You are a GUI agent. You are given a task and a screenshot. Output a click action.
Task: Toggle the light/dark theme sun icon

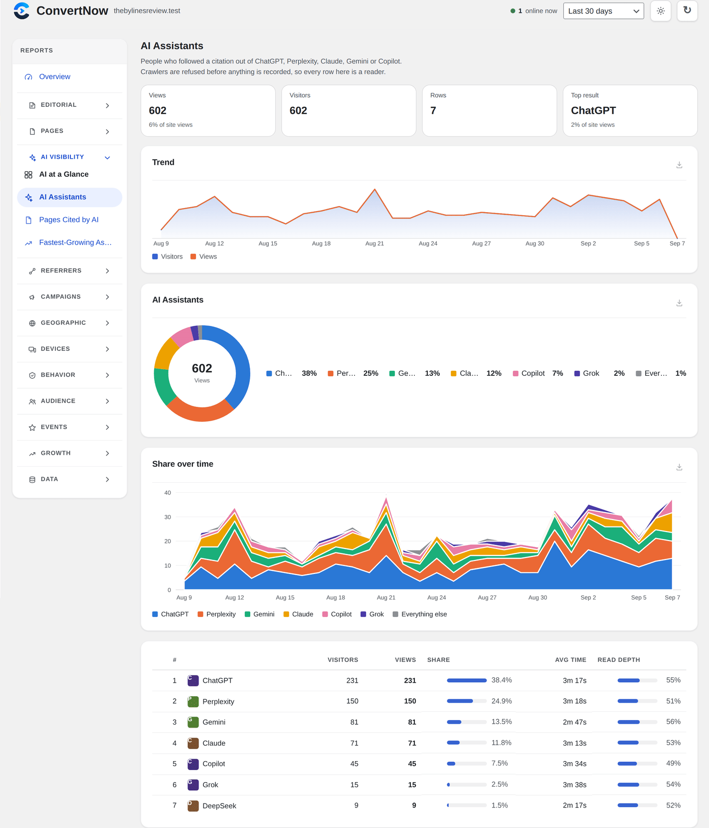point(661,11)
